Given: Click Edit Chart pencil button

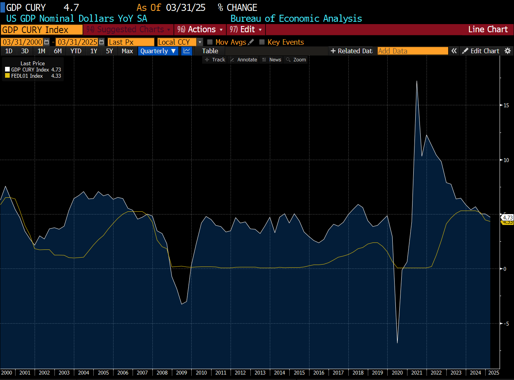Looking at the screenshot, I should click(x=481, y=51).
